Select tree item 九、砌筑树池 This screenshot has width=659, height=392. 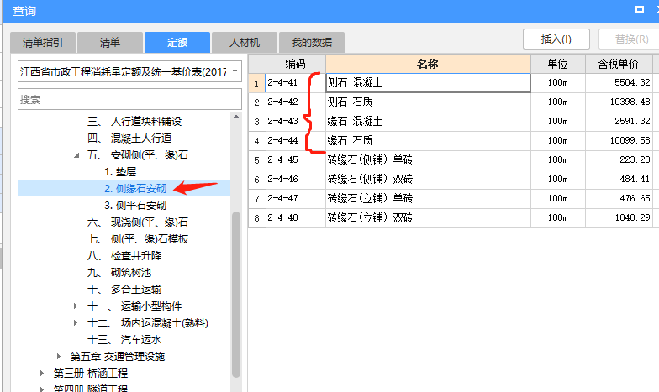click(119, 272)
